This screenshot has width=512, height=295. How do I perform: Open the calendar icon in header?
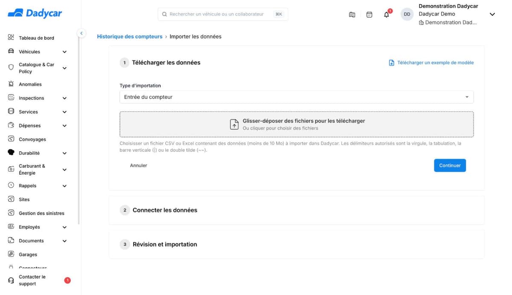tap(369, 14)
